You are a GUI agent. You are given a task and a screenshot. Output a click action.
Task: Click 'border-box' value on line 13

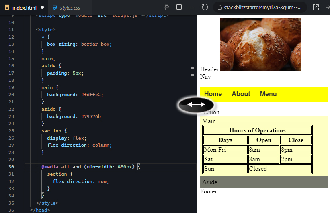pyautogui.click(x=95, y=44)
